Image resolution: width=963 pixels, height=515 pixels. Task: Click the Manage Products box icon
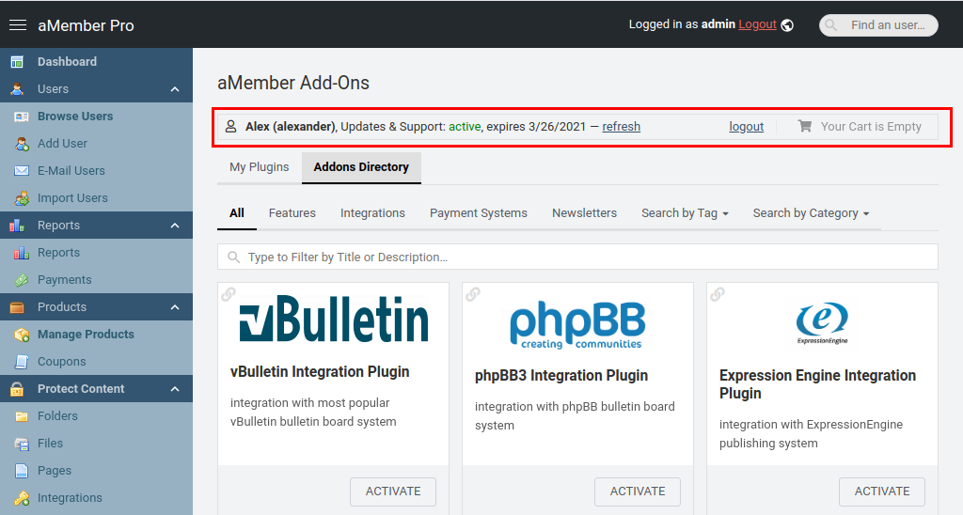(x=22, y=335)
